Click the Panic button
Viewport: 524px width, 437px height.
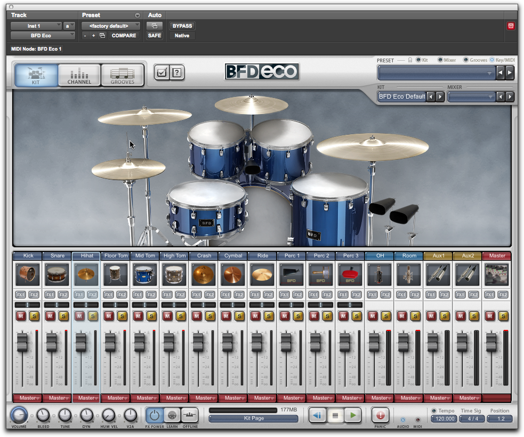coord(380,415)
